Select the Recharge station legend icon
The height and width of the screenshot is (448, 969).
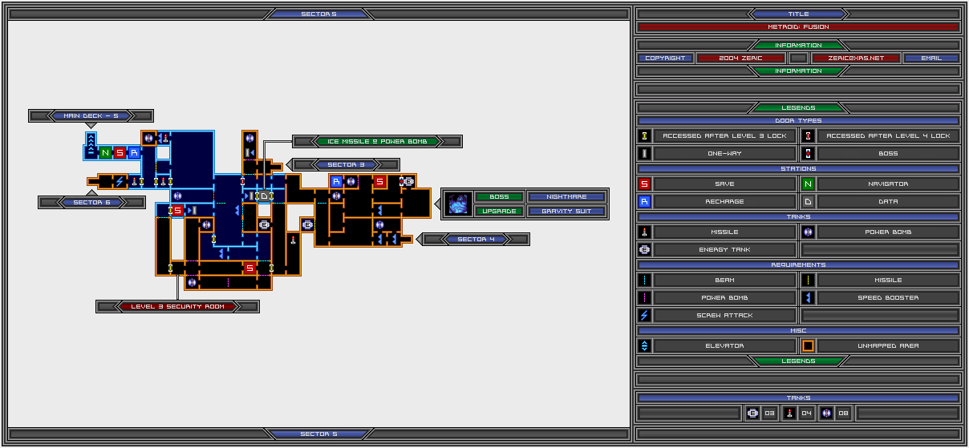pyautogui.click(x=645, y=202)
